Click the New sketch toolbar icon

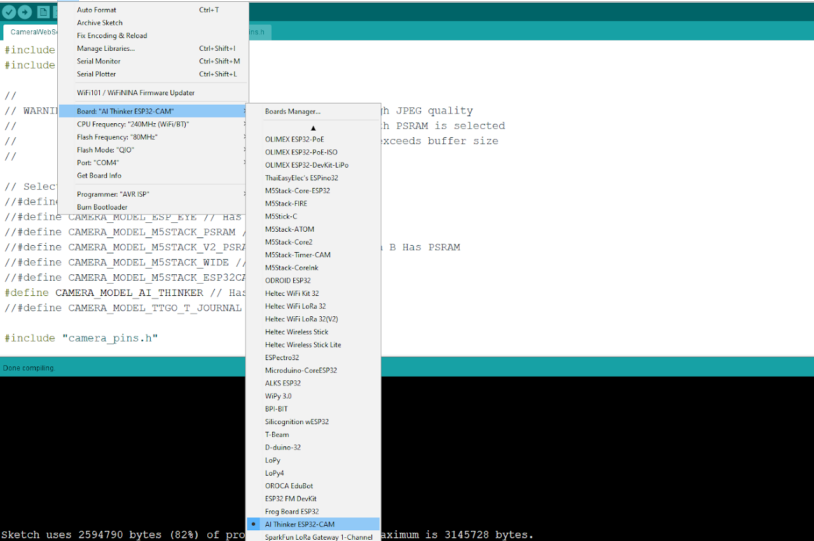pyautogui.click(x=43, y=12)
